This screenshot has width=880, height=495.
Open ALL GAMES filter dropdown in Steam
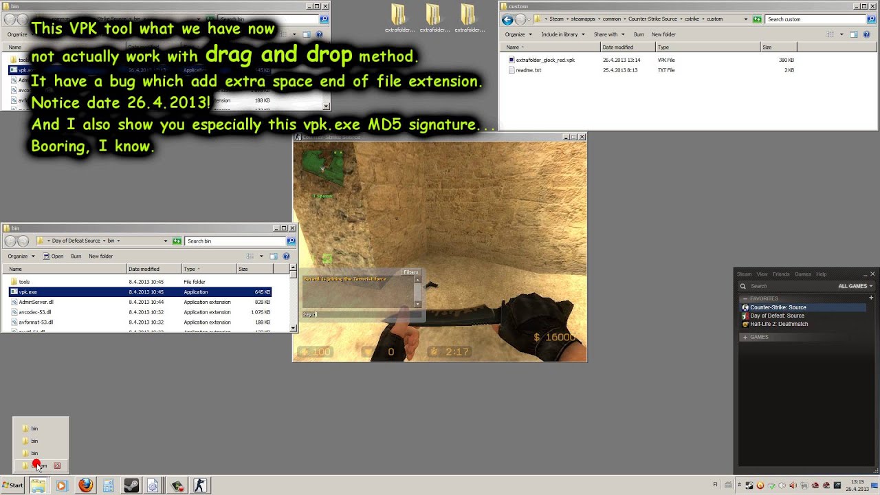[855, 286]
